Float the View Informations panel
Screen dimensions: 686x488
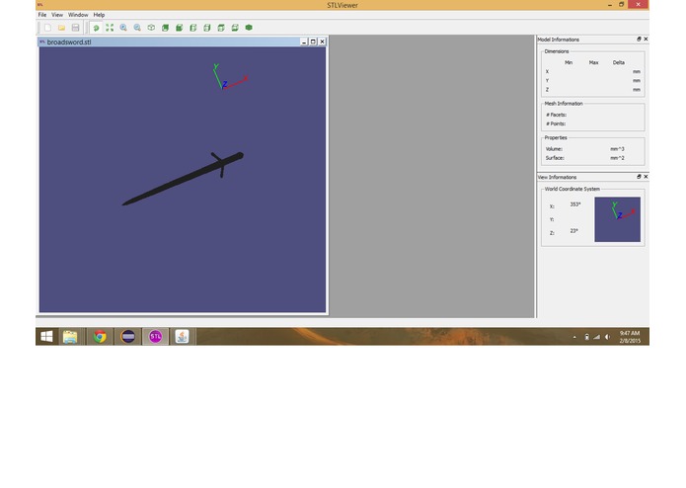(639, 177)
